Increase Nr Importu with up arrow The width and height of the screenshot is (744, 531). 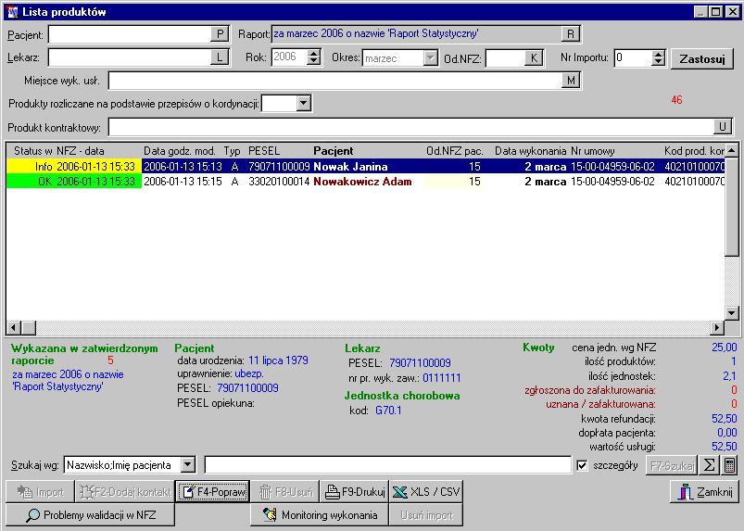point(658,54)
